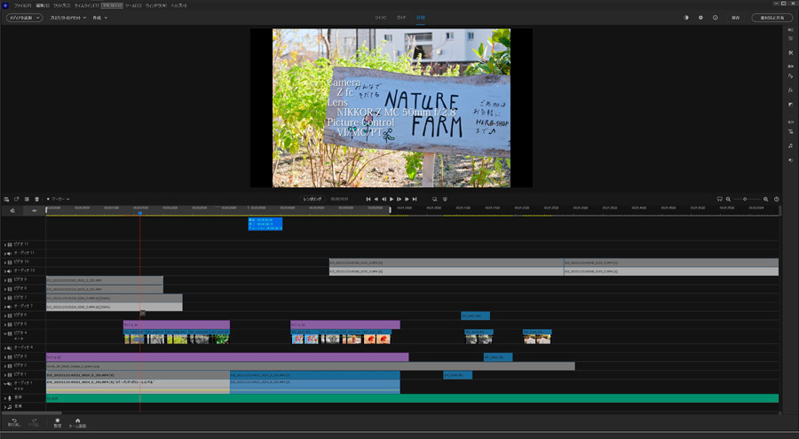Adjust the timeline zoom slider handle
This screenshot has height=439, width=799.
(x=745, y=200)
